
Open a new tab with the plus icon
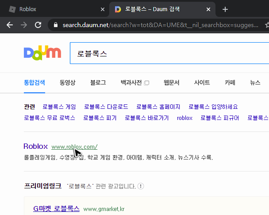tap(225, 9)
